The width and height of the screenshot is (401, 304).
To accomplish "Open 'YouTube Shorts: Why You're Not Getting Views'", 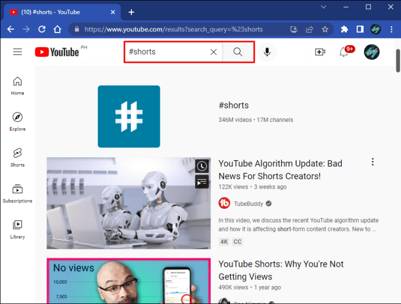I will tap(281, 270).
